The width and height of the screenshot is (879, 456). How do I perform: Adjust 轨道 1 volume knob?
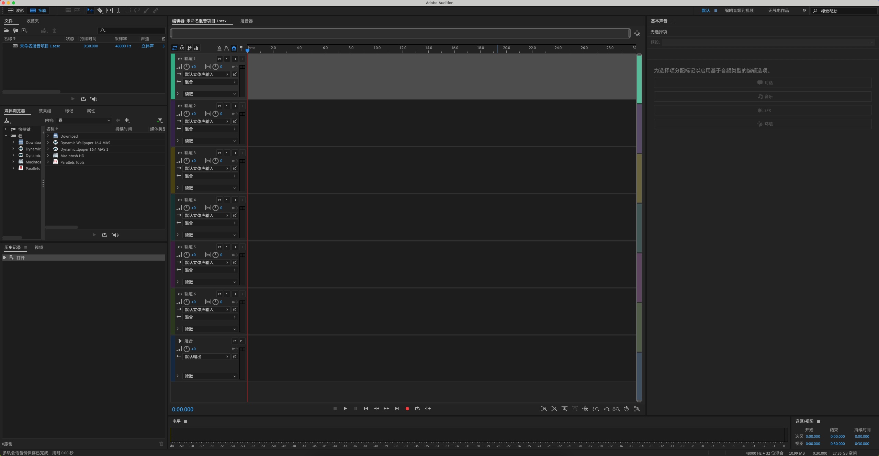(187, 67)
